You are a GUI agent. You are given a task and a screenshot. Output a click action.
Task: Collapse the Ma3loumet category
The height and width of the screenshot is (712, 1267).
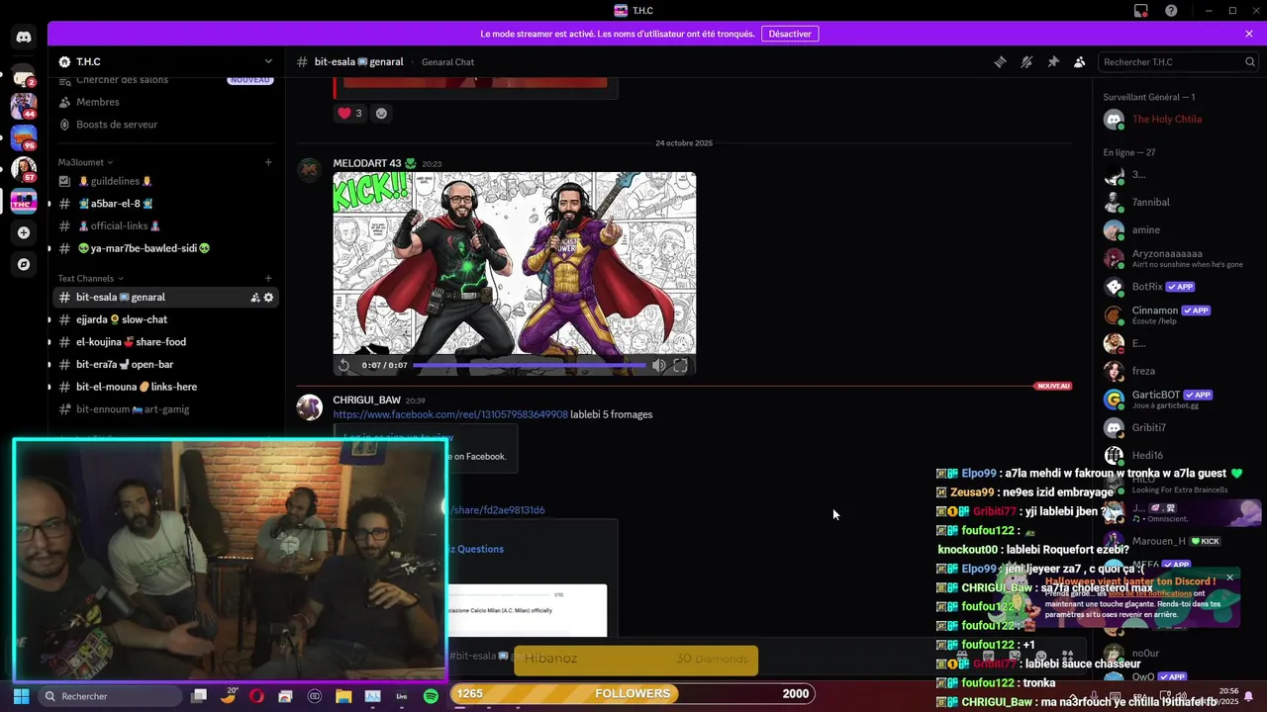(x=85, y=162)
